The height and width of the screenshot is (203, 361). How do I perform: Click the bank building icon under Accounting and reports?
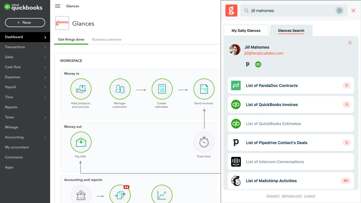[x=81, y=195]
